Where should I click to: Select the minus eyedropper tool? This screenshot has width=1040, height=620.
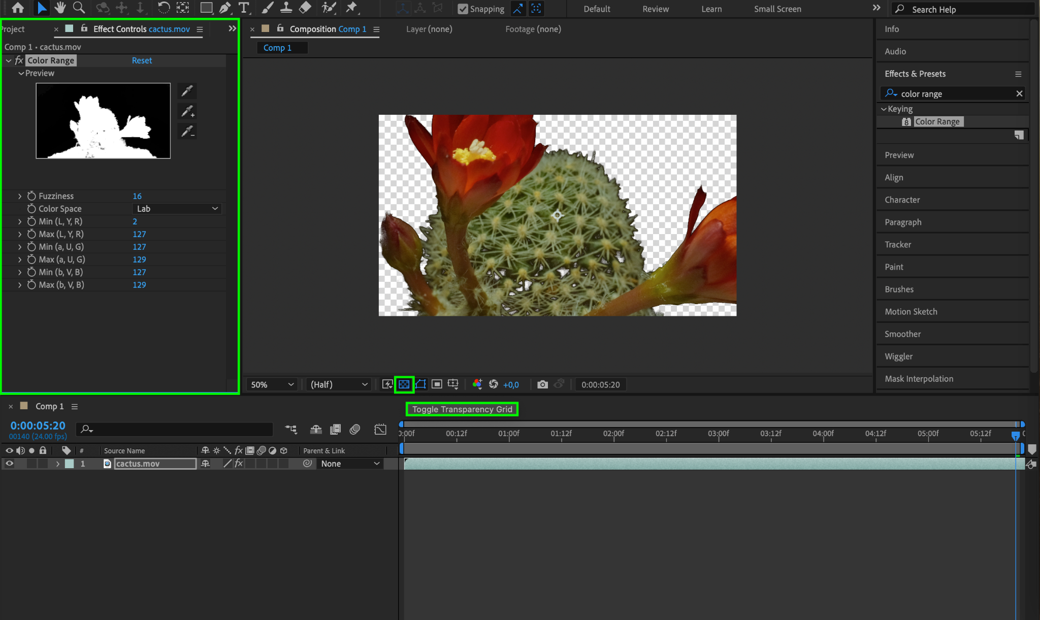tap(187, 132)
